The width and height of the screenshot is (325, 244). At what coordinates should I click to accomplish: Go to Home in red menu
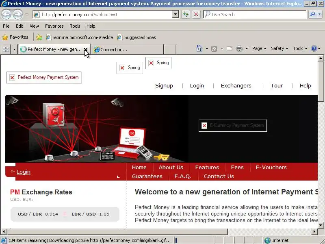(x=139, y=167)
